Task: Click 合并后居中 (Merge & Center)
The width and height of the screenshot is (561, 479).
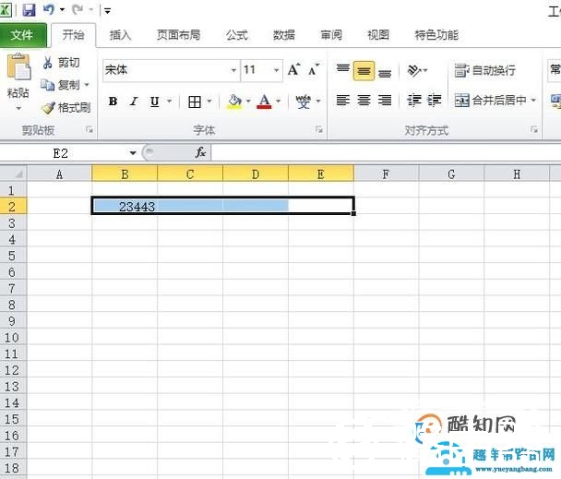Action: pos(490,101)
